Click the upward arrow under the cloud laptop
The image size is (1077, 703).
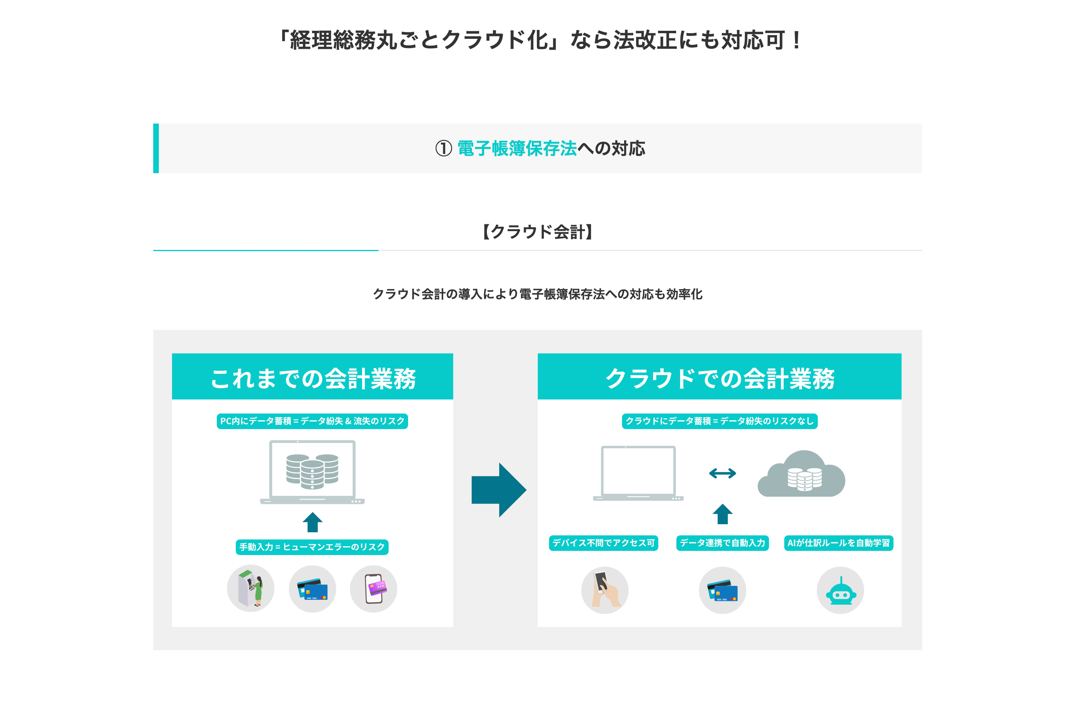pos(722,513)
